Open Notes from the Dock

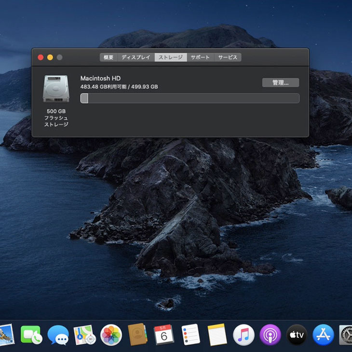217,335
